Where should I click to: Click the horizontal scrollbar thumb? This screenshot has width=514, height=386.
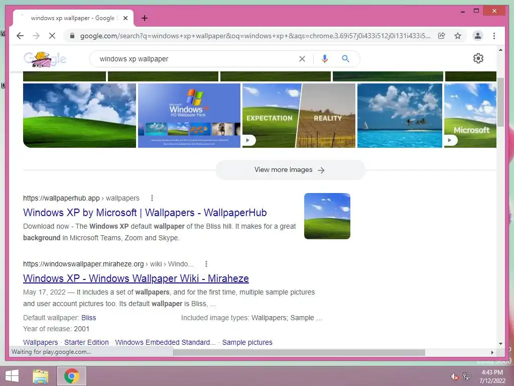[x=299, y=352]
